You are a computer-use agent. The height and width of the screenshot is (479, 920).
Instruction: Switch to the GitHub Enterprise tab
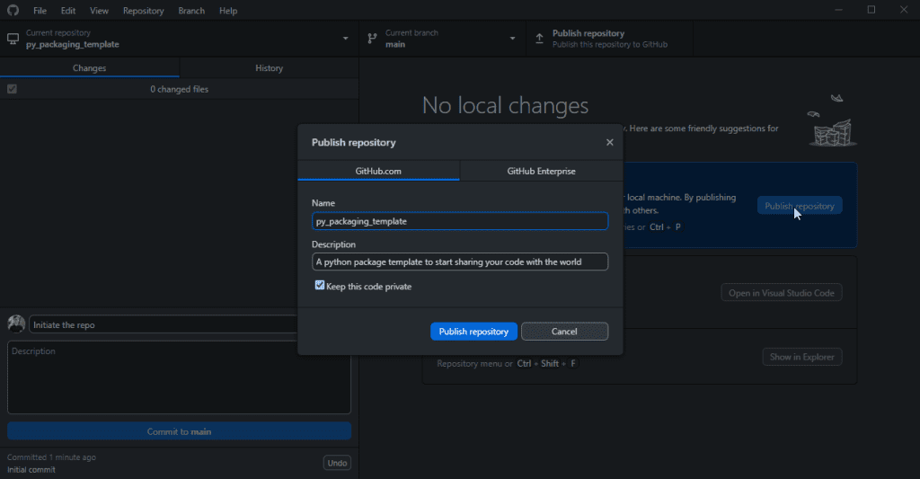point(541,171)
